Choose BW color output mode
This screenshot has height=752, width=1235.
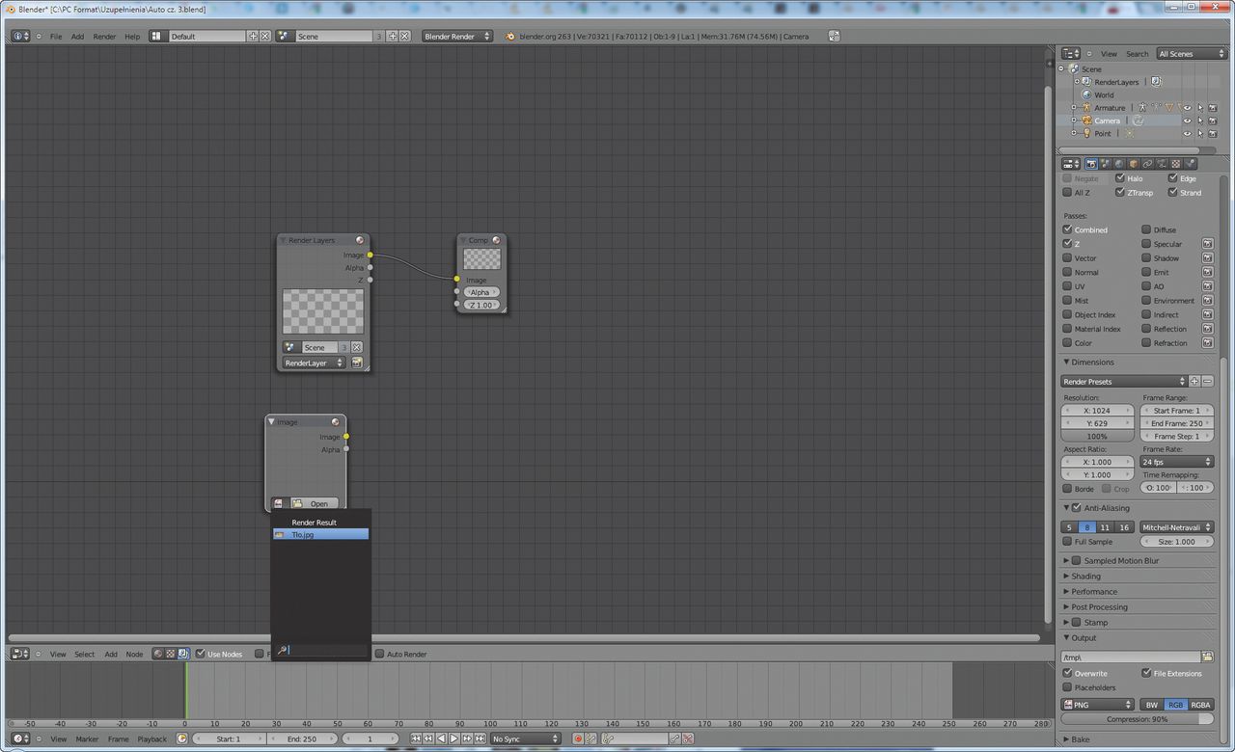coord(1152,705)
